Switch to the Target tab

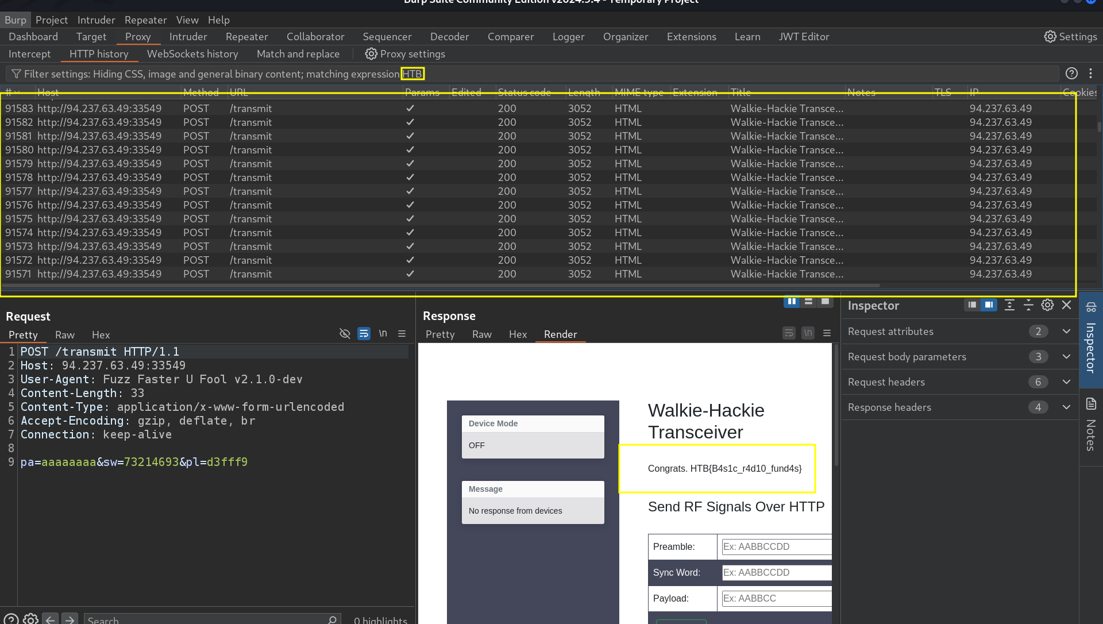point(91,37)
